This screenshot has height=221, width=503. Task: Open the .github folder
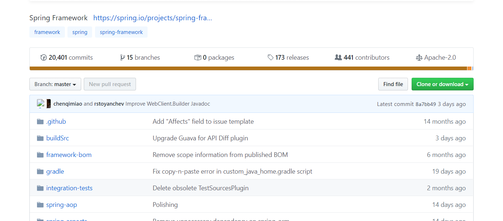pyautogui.click(x=56, y=122)
